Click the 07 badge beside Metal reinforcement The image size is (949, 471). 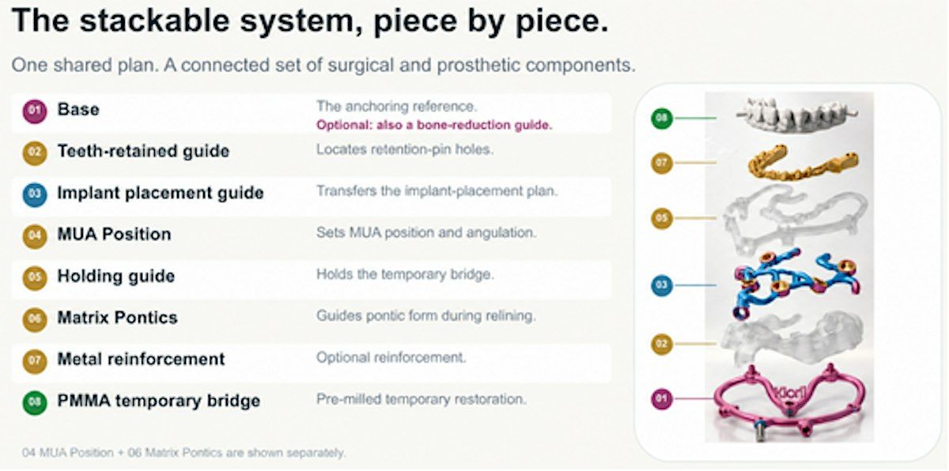click(34, 360)
